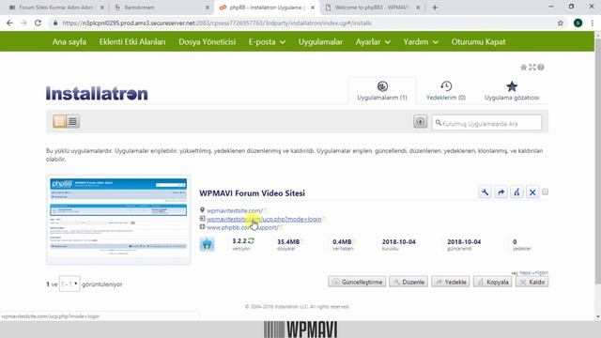
Task: Reload the page
Action: coord(38,23)
